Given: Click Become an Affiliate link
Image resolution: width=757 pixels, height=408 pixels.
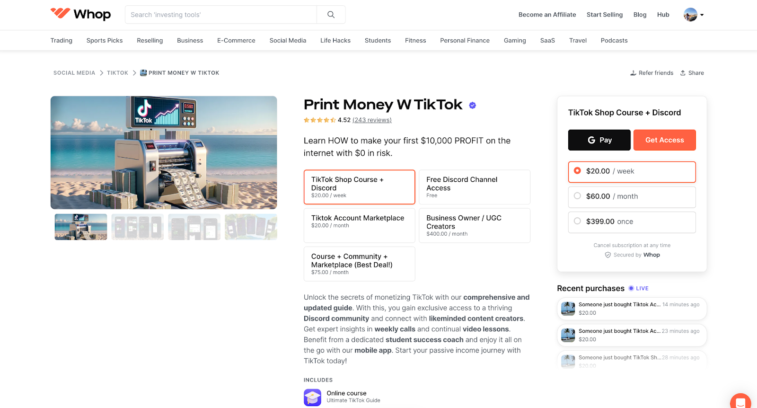Looking at the screenshot, I should pyautogui.click(x=547, y=15).
